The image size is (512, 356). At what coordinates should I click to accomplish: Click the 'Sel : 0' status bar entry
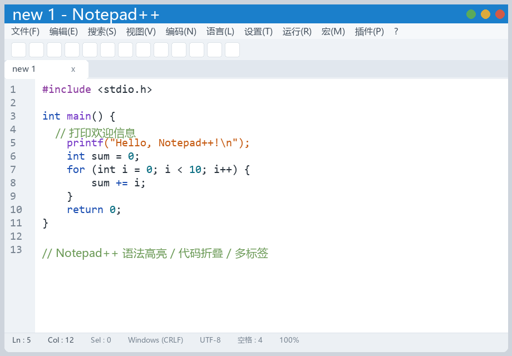(x=101, y=340)
